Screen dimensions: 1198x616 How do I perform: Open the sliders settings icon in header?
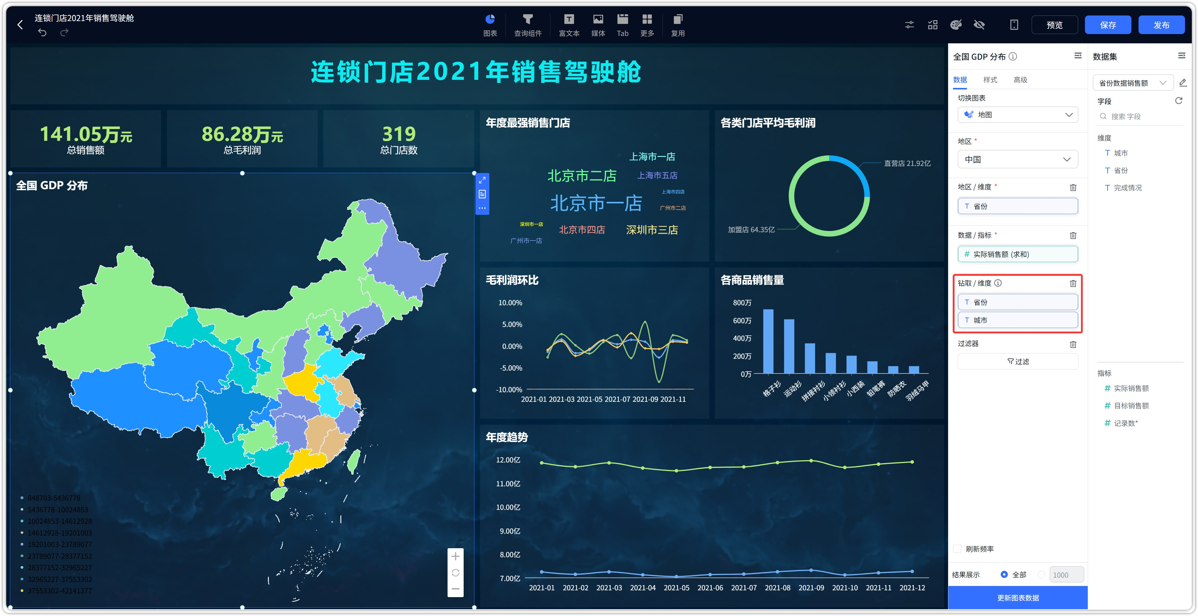click(909, 25)
